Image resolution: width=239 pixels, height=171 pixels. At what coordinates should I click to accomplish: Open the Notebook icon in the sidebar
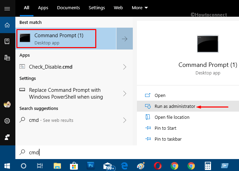7,41
